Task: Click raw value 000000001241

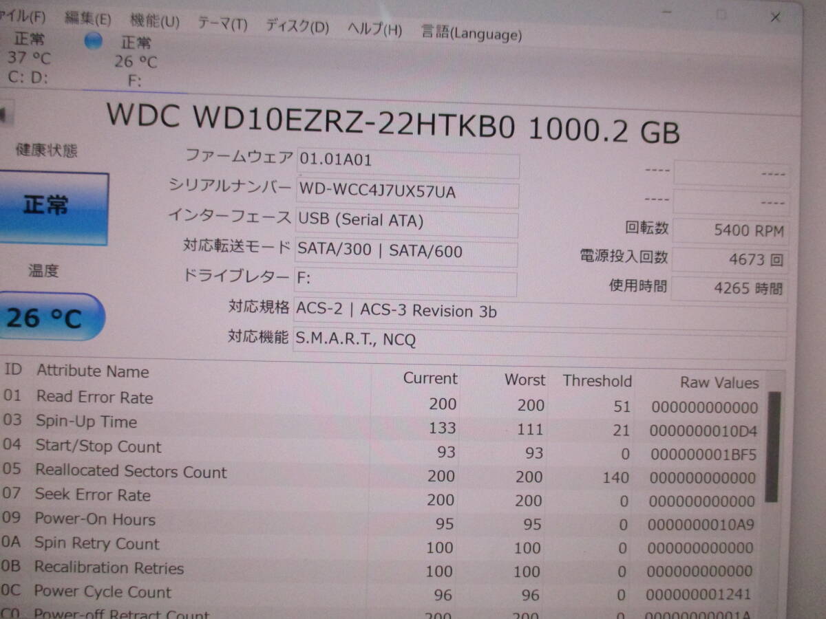Action: coord(700,594)
